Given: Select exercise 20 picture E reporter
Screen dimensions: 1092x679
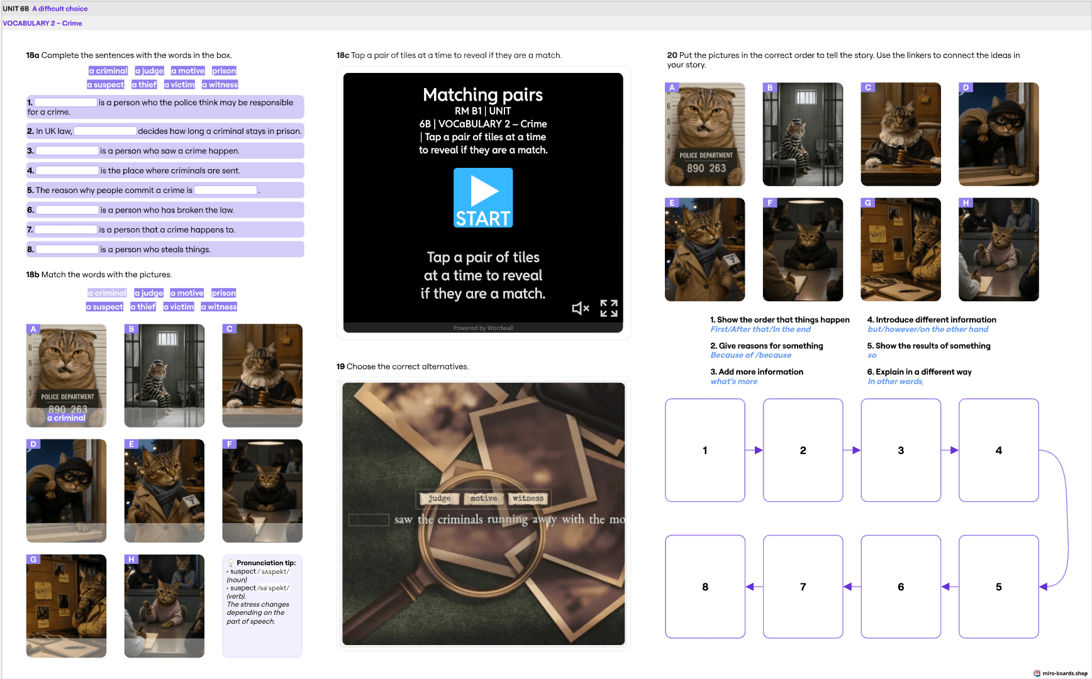Looking at the screenshot, I should [x=705, y=250].
